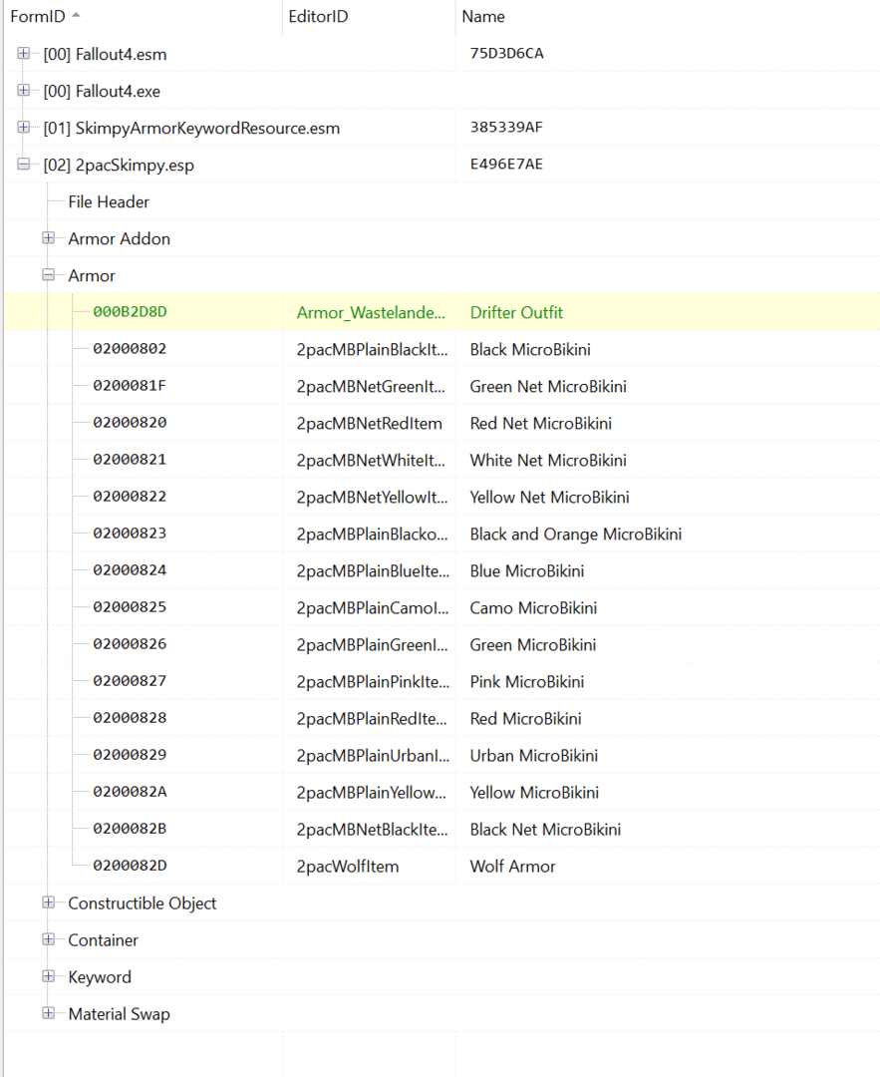Select record 000B2D8D
Image resolution: width=880 pixels, height=1077 pixels.
(130, 312)
